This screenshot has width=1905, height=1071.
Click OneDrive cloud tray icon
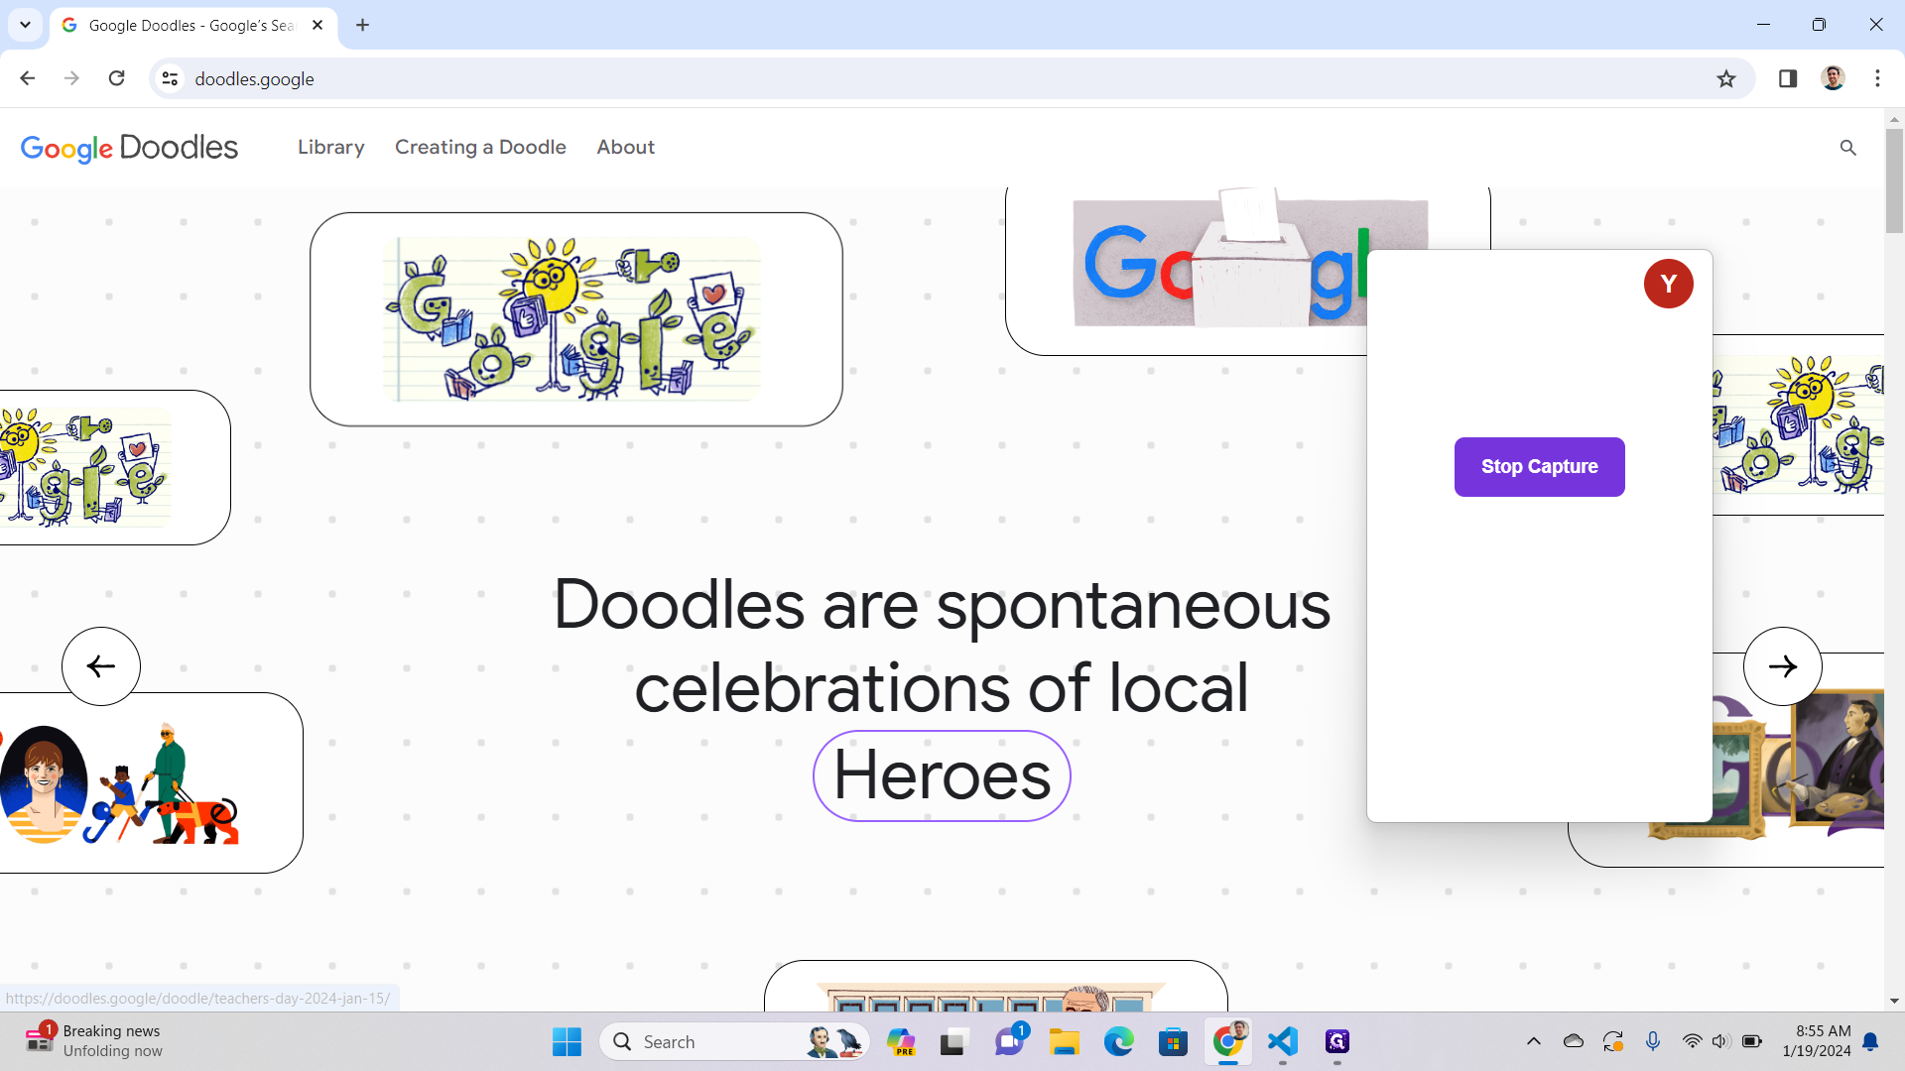click(x=1574, y=1041)
